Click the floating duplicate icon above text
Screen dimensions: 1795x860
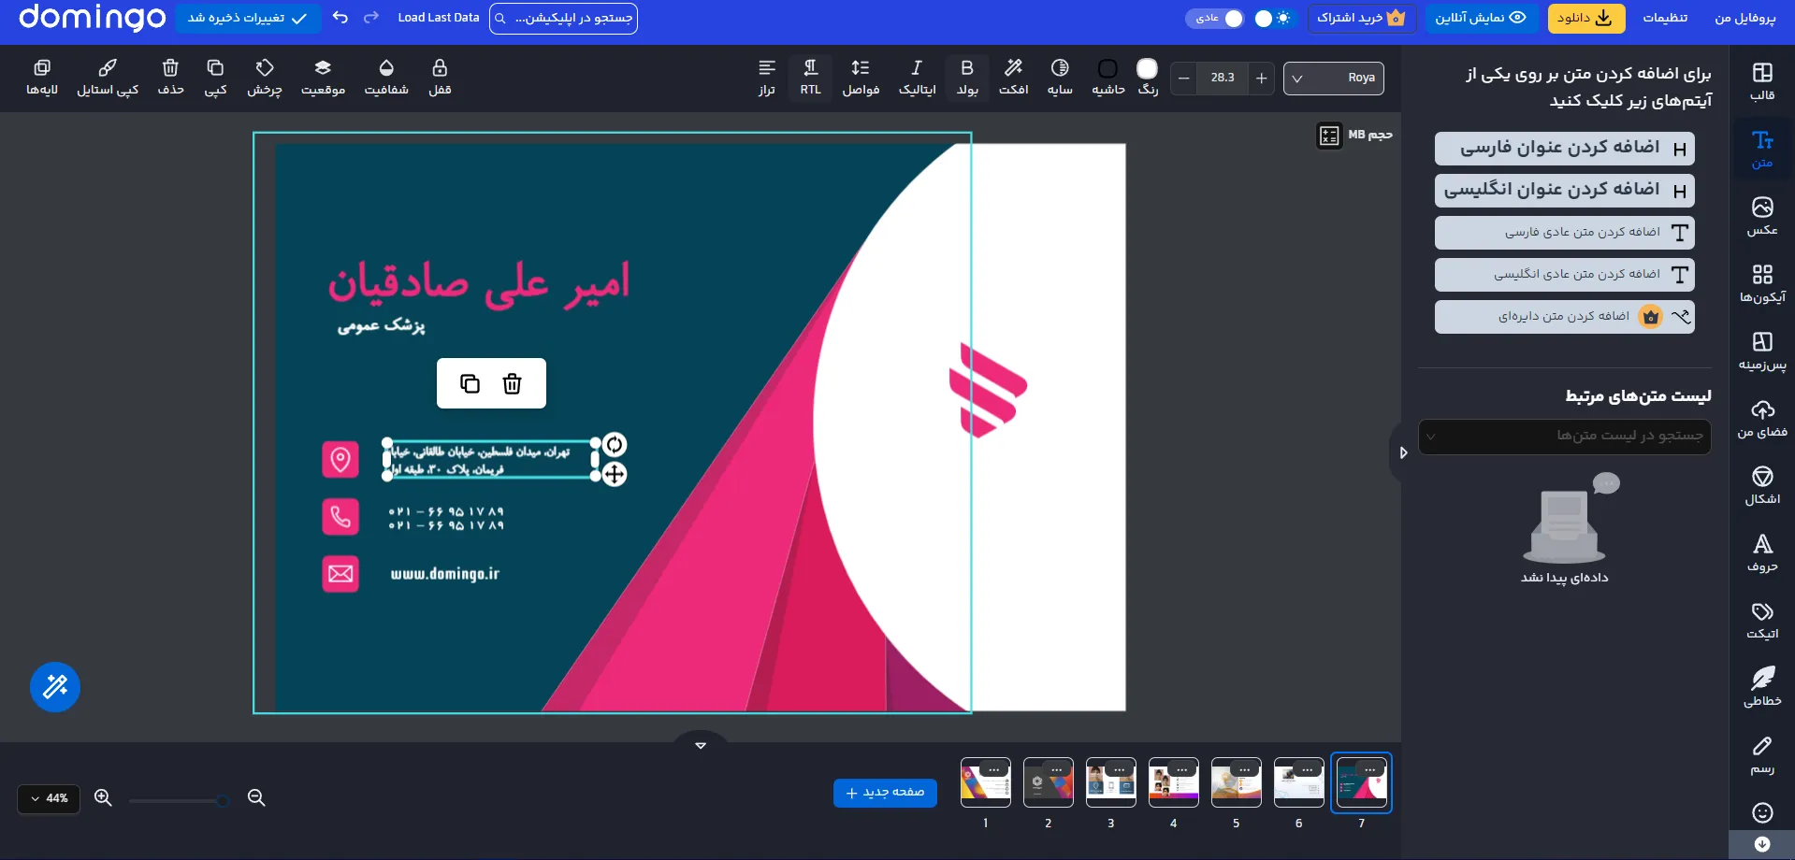click(470, 383)
